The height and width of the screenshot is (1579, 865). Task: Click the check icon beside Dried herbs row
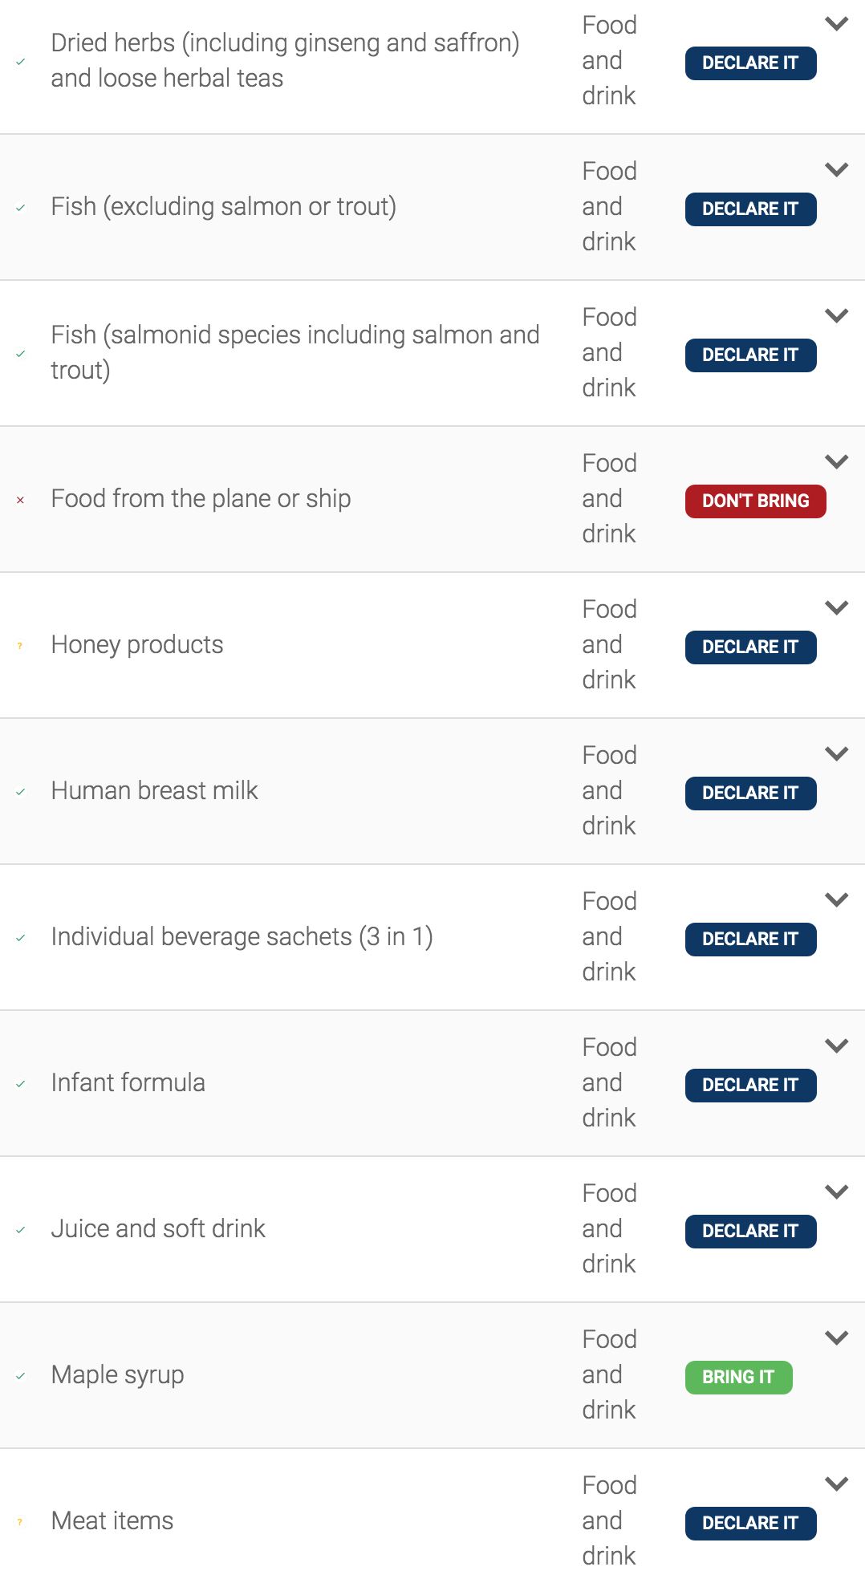pos(21,62)
